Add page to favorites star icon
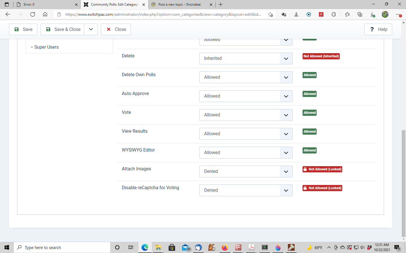The width and height of the screenshot is (406, 253). [270, 14]
